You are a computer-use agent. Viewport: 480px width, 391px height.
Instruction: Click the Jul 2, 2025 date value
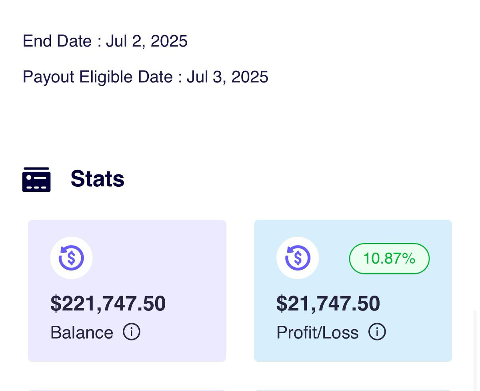[147, 41]
